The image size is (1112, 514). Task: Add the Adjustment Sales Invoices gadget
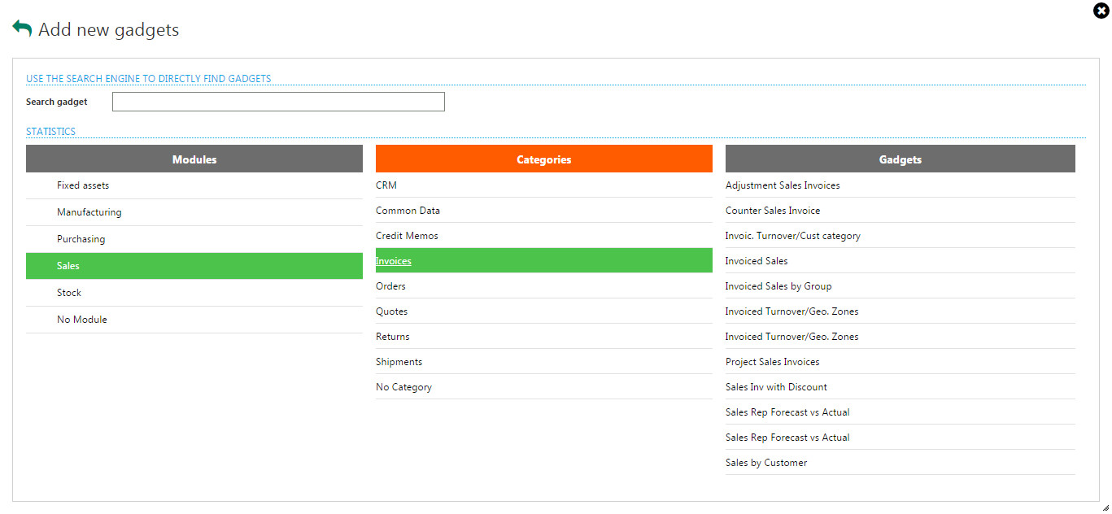783,185
